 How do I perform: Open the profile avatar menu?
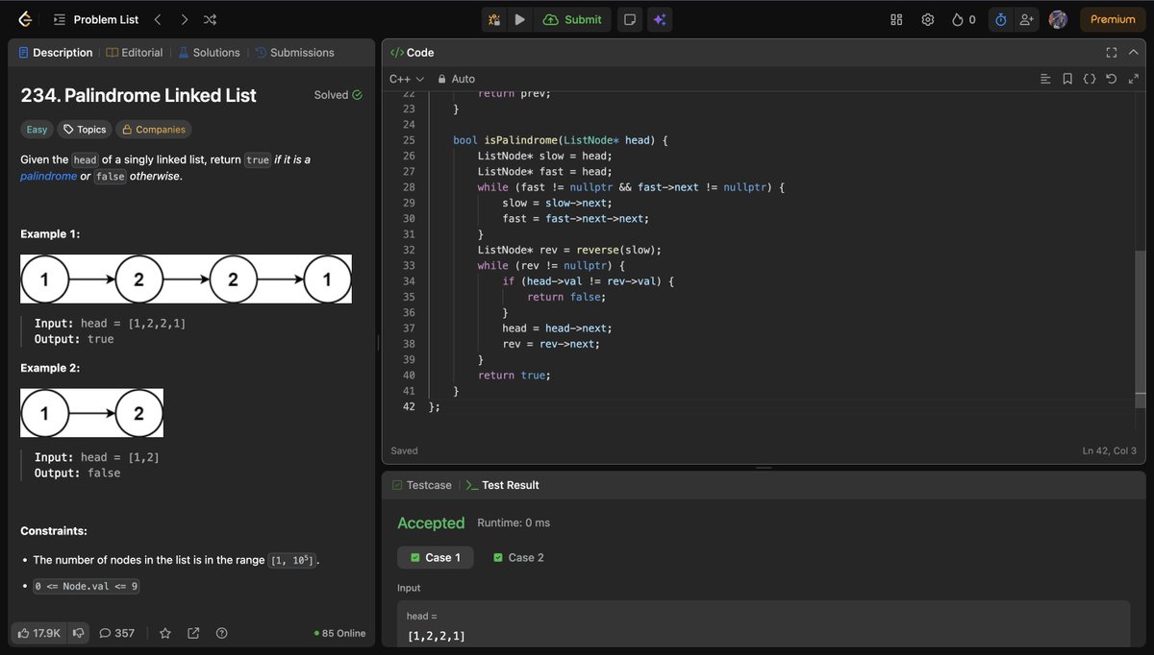[1058, 19]
